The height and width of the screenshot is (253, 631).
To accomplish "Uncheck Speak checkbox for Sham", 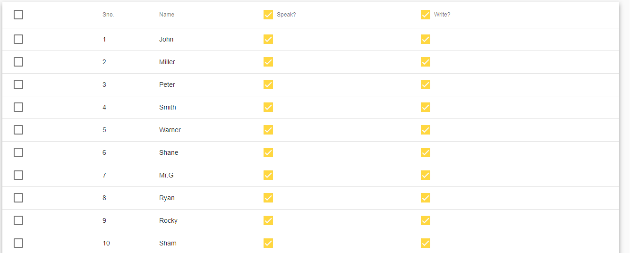I will tap(268, 243).
